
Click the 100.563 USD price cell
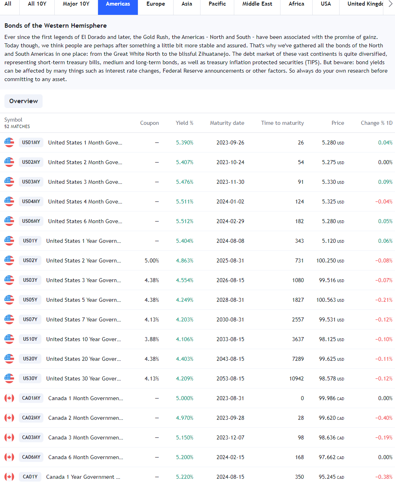pos(330,300)
